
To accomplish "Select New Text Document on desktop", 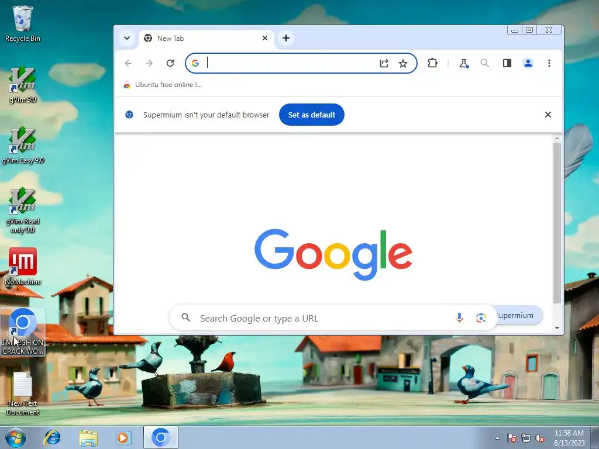I will tap(23, 393).
